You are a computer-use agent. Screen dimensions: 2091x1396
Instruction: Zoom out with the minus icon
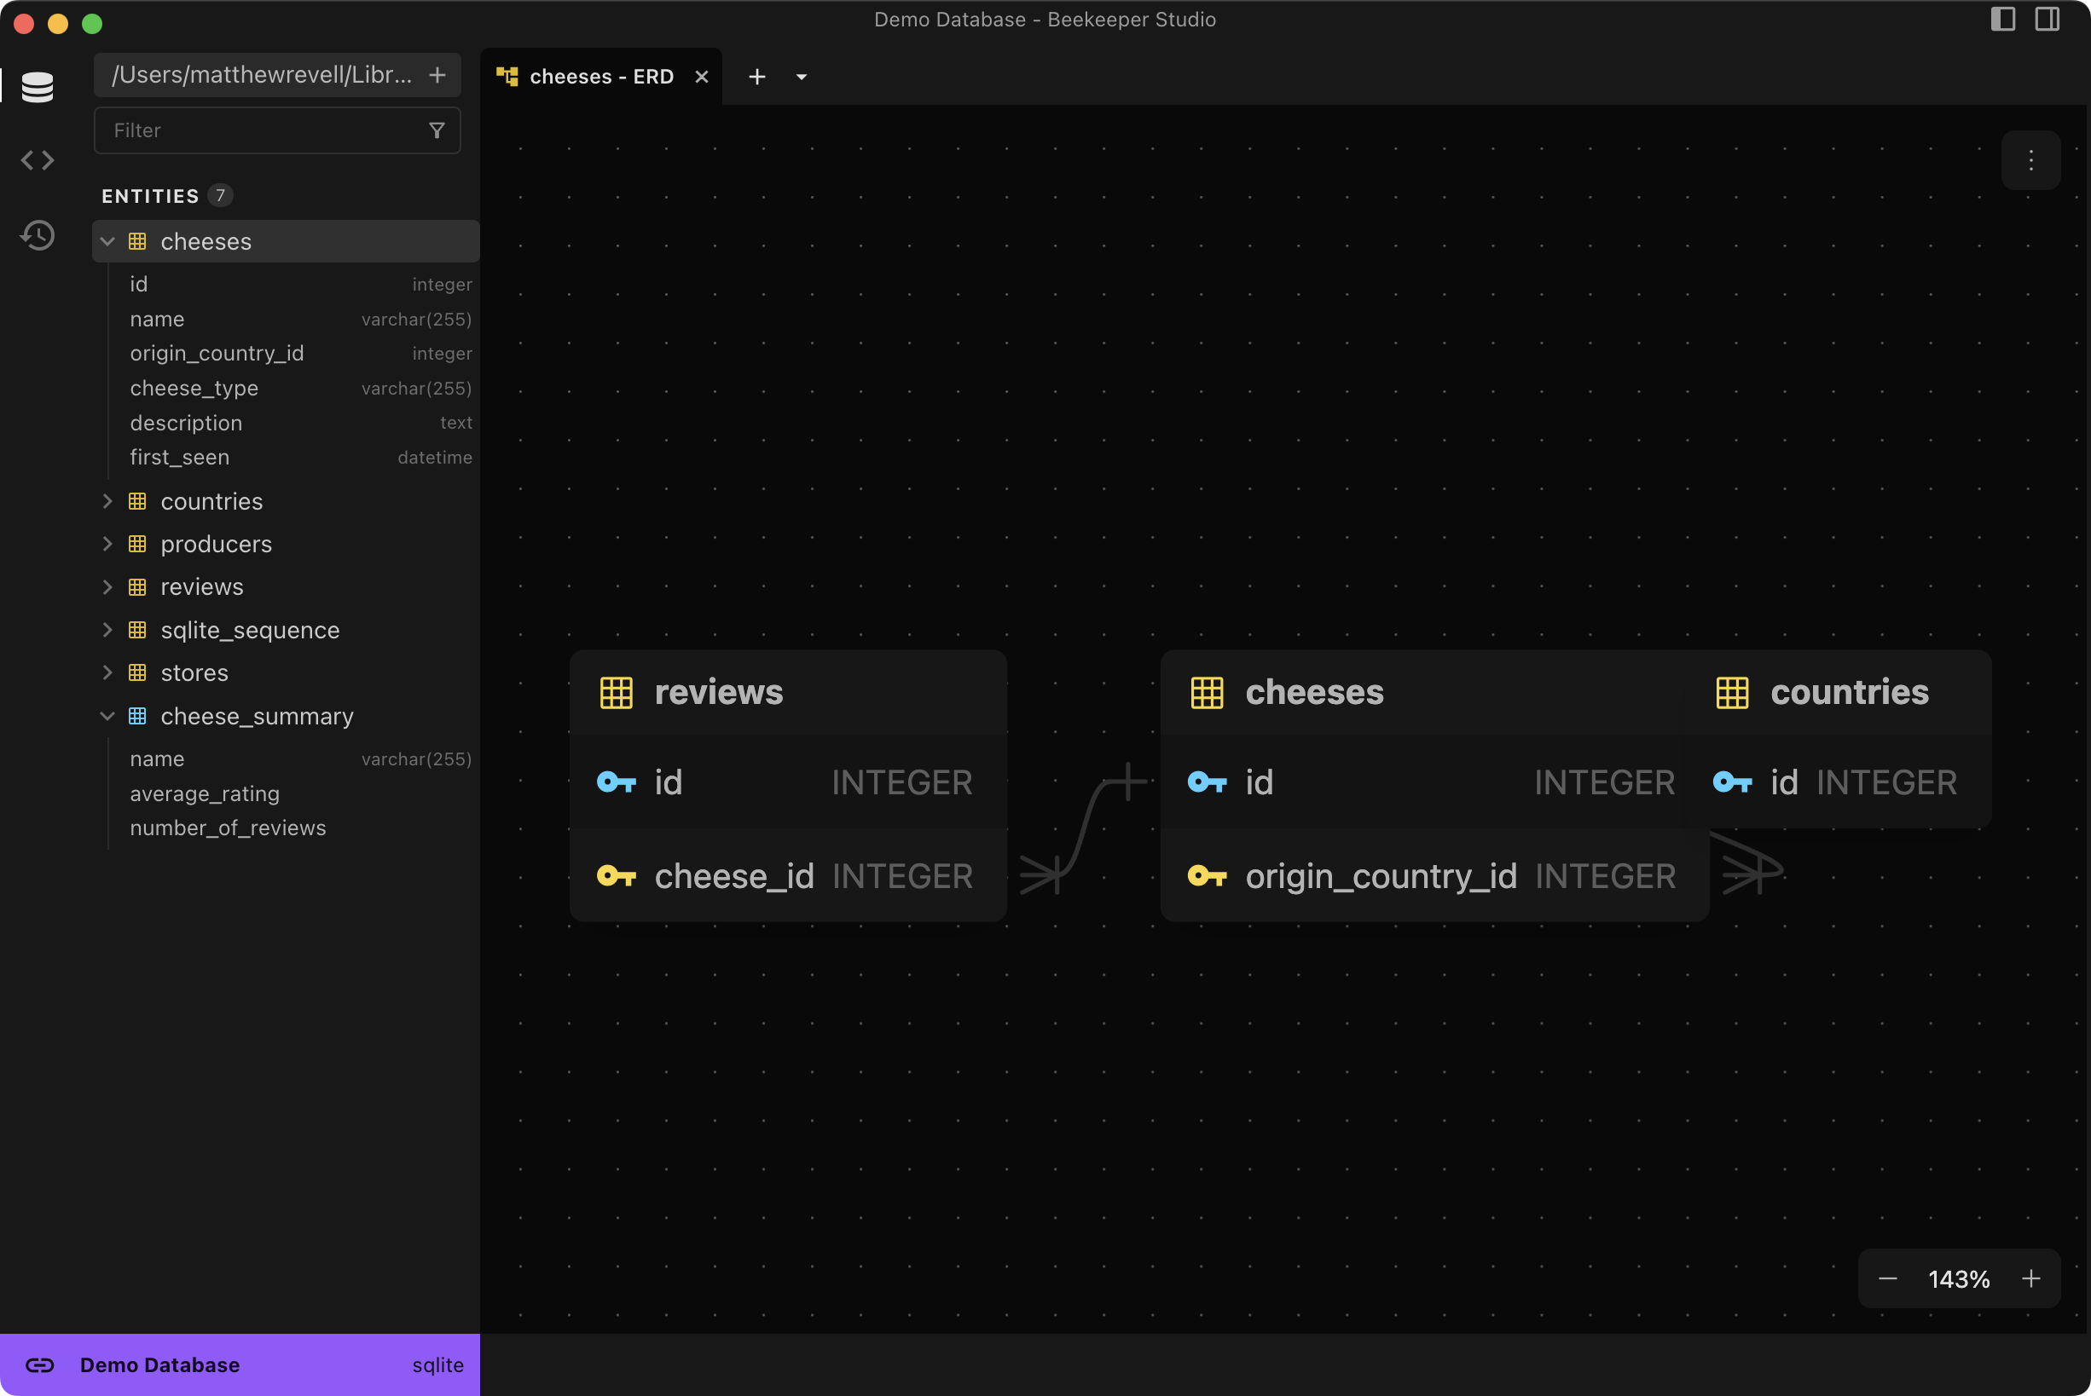click(1887, 1278)
